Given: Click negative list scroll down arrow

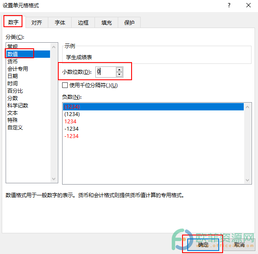Looking at the screenshot, I should click(x=247, y=180).
